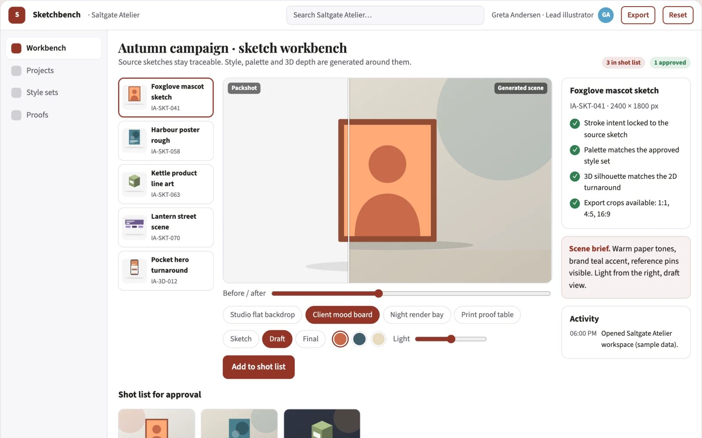Open the Proofs page
Screen dimensions: 702x438
[54, 115]
